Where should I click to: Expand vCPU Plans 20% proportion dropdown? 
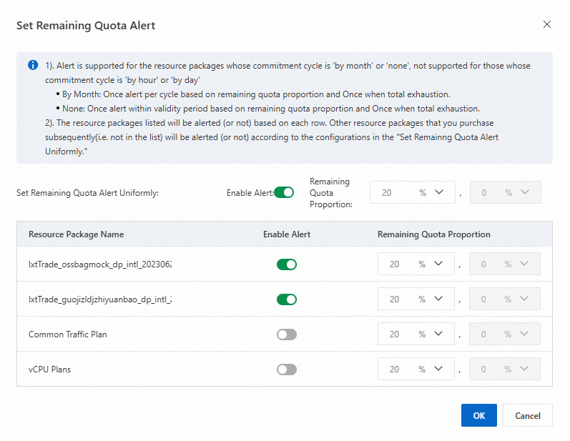[x=438, y=370]
